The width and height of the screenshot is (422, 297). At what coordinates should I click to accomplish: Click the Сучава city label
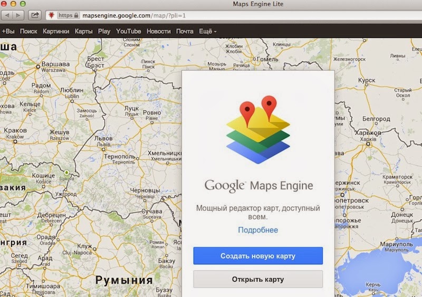point(152,212)
